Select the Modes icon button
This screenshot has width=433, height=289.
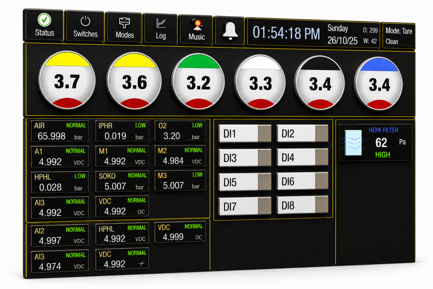pos(124,28)
